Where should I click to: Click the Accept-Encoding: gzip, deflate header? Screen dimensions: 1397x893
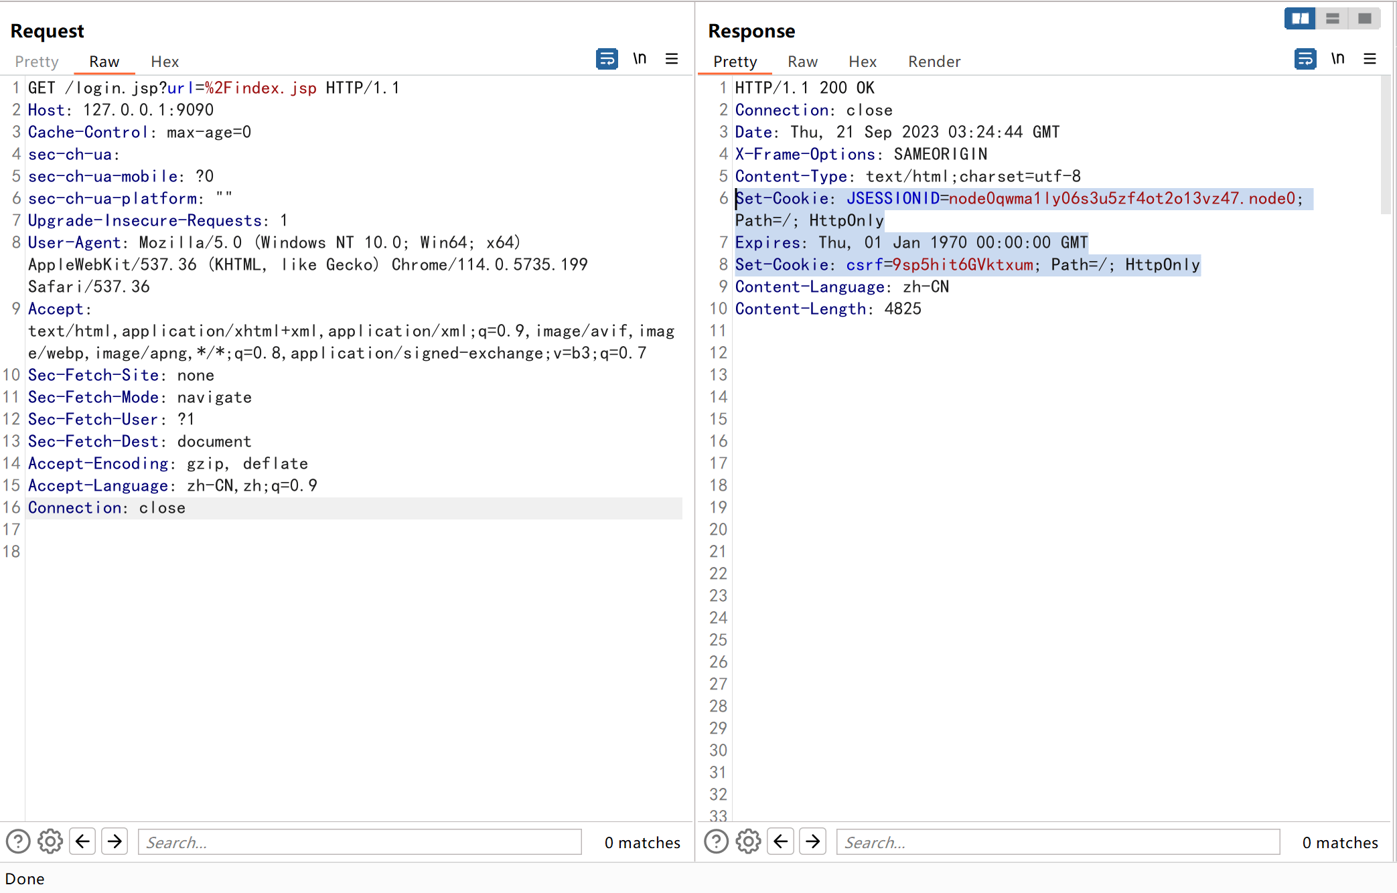[x=168, y=463]
